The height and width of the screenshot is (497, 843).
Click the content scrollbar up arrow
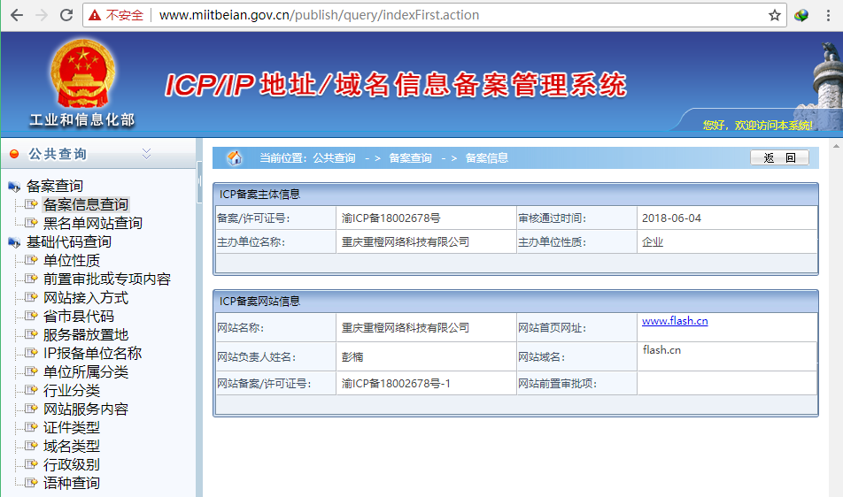(x=836, y=145)
